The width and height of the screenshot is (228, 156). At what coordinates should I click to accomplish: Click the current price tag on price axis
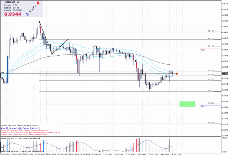[225, 73]
